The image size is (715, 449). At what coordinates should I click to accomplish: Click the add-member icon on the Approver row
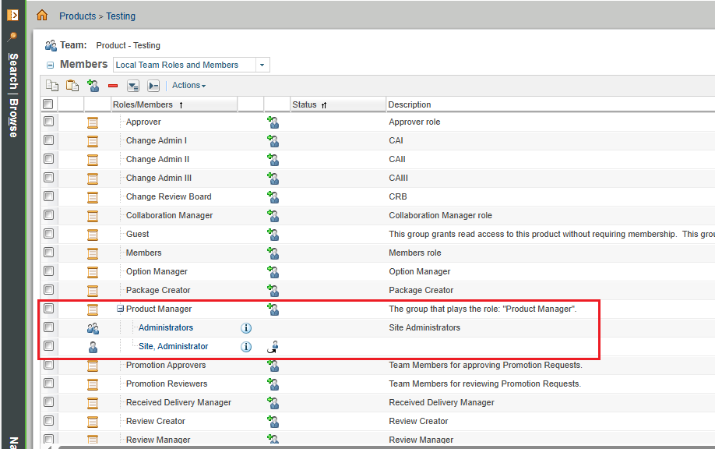[x=273, y=122]
